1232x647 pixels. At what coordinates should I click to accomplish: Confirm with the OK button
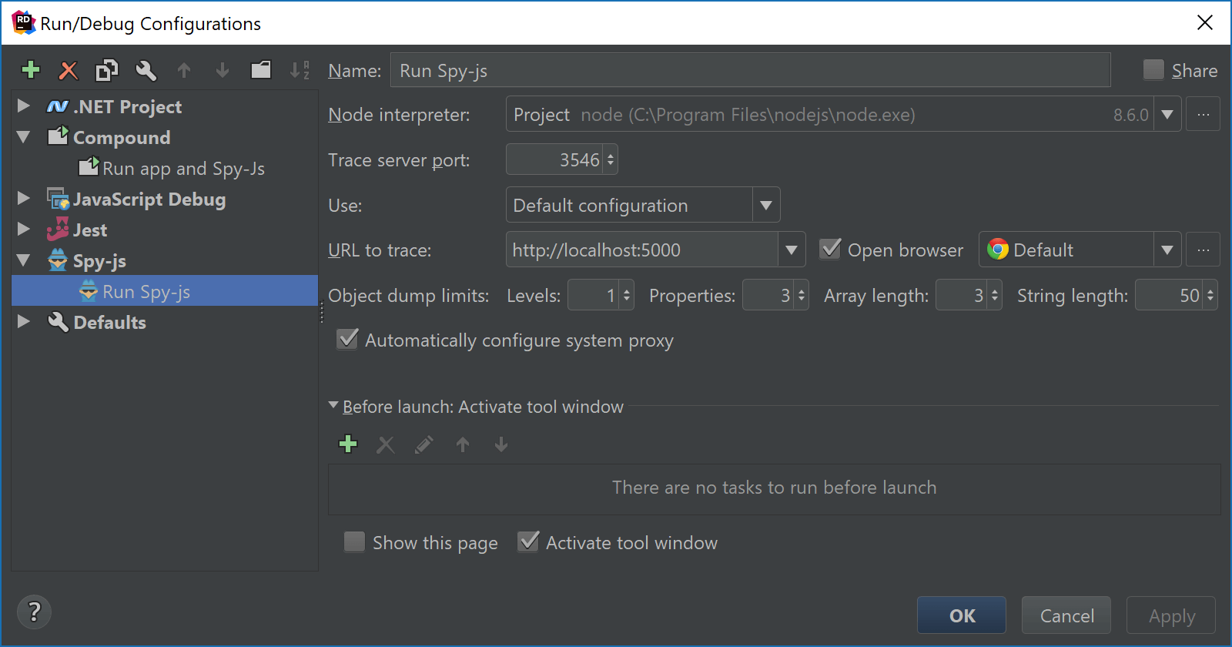962,615
